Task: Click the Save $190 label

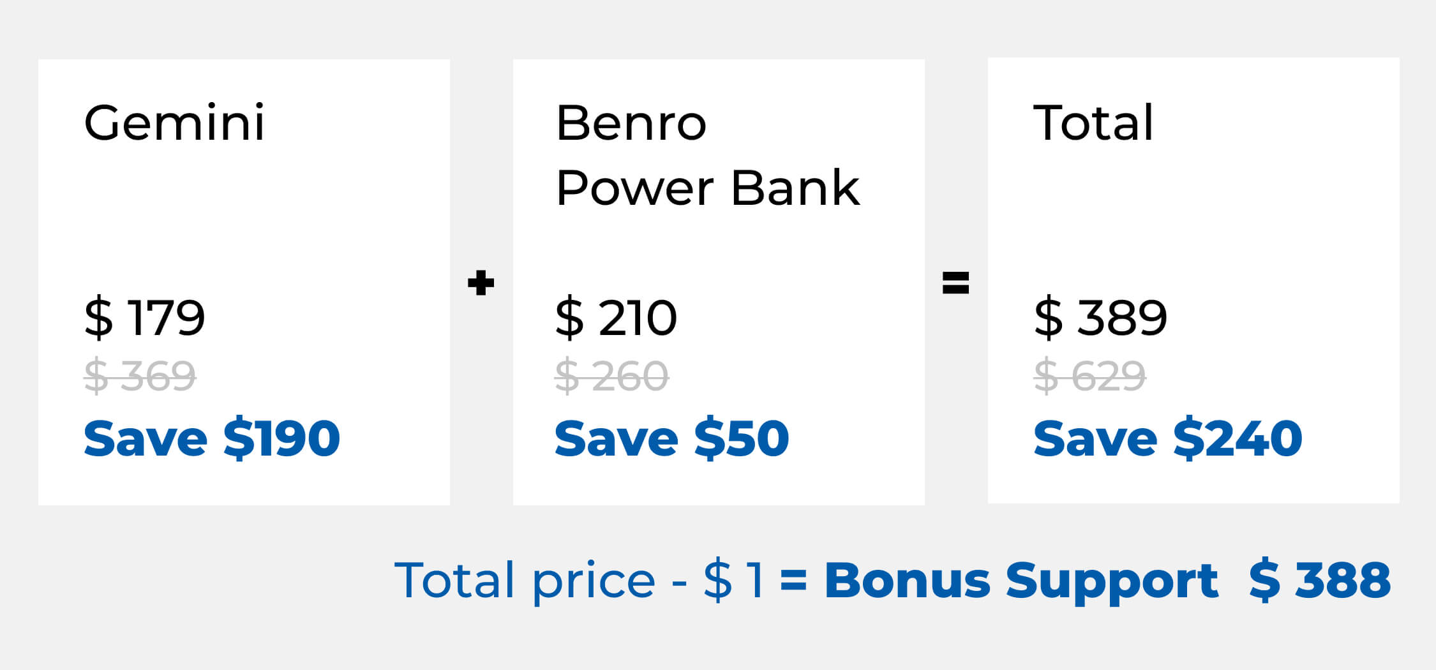Action: tap(212, 438)
